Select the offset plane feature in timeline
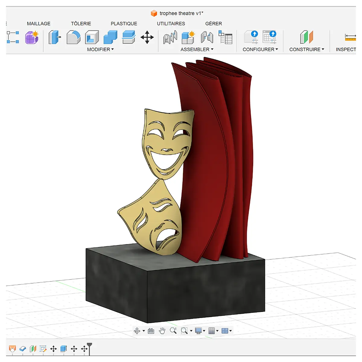This screenshot has width=362, height=362. tap(33, 349)
